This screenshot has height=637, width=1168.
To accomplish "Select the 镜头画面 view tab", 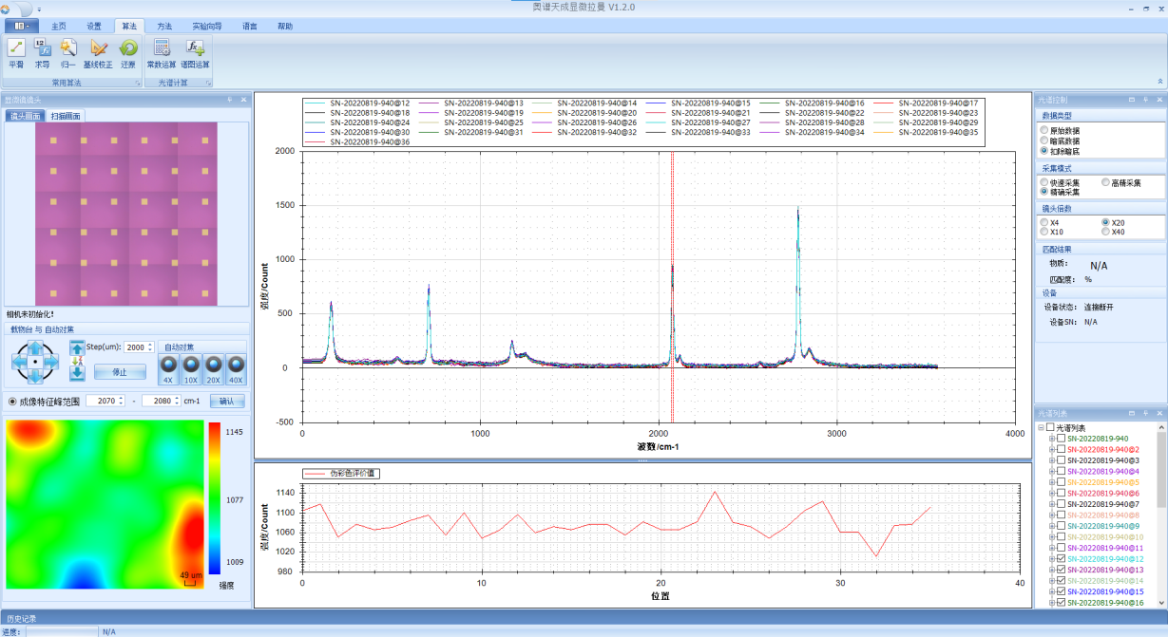I will pyautogui.click(x=26, y=116).
